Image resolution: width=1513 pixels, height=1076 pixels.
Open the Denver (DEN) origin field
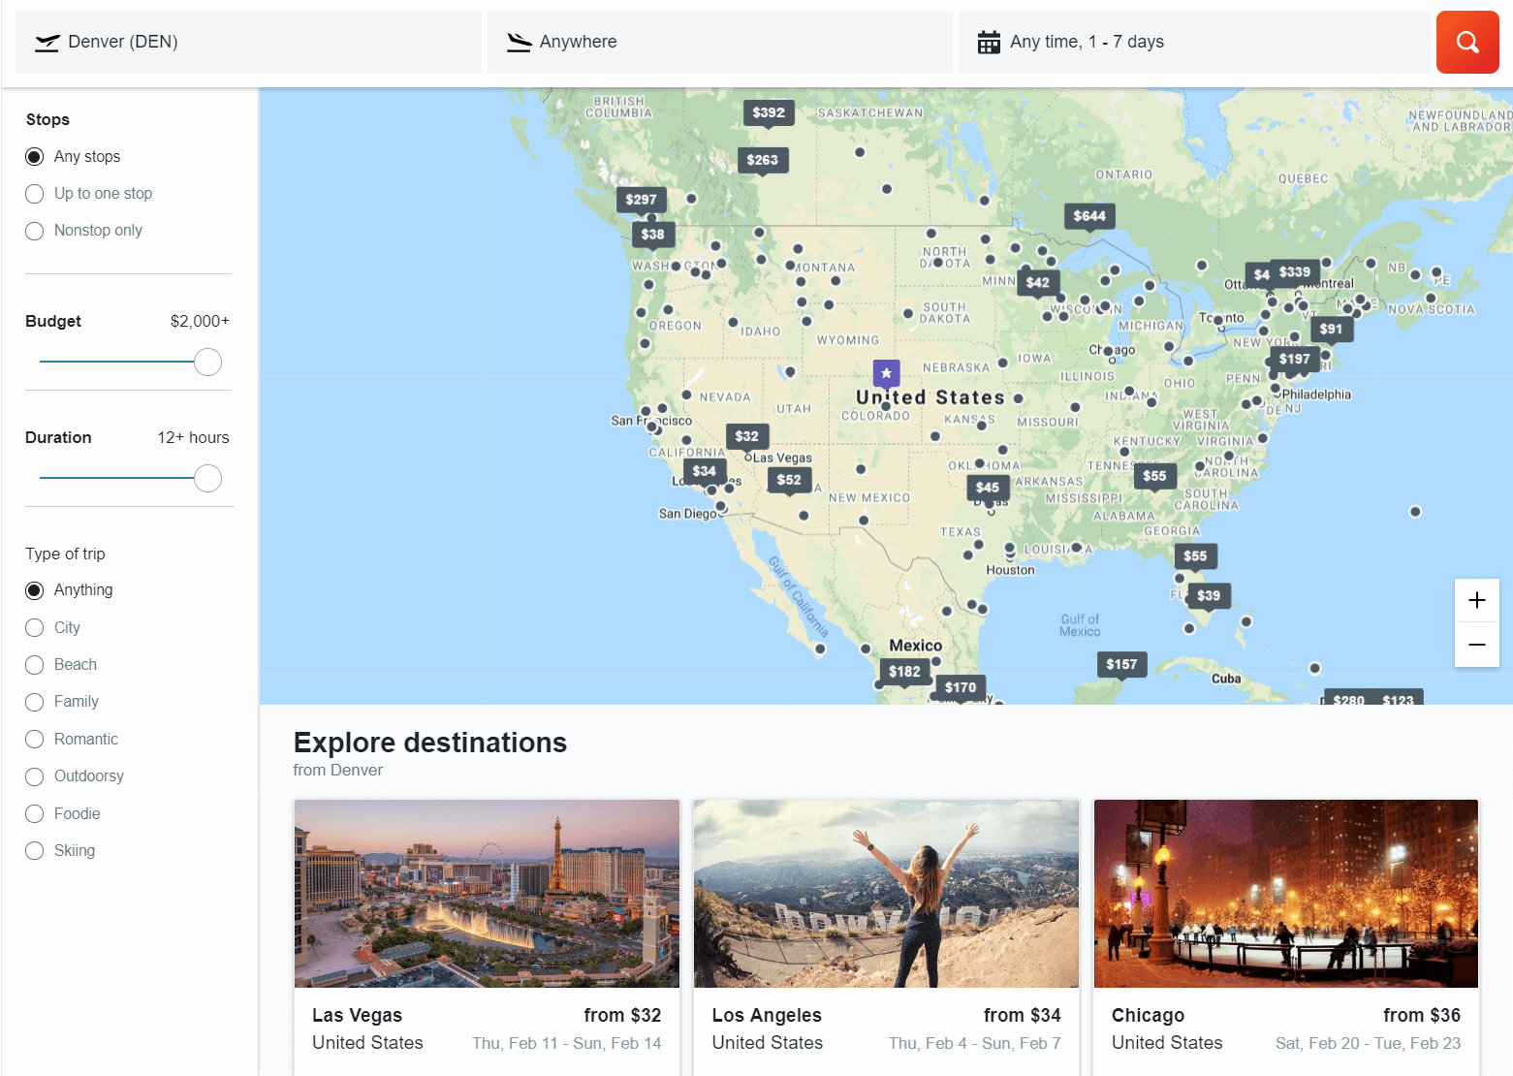(x=248, y=42)
